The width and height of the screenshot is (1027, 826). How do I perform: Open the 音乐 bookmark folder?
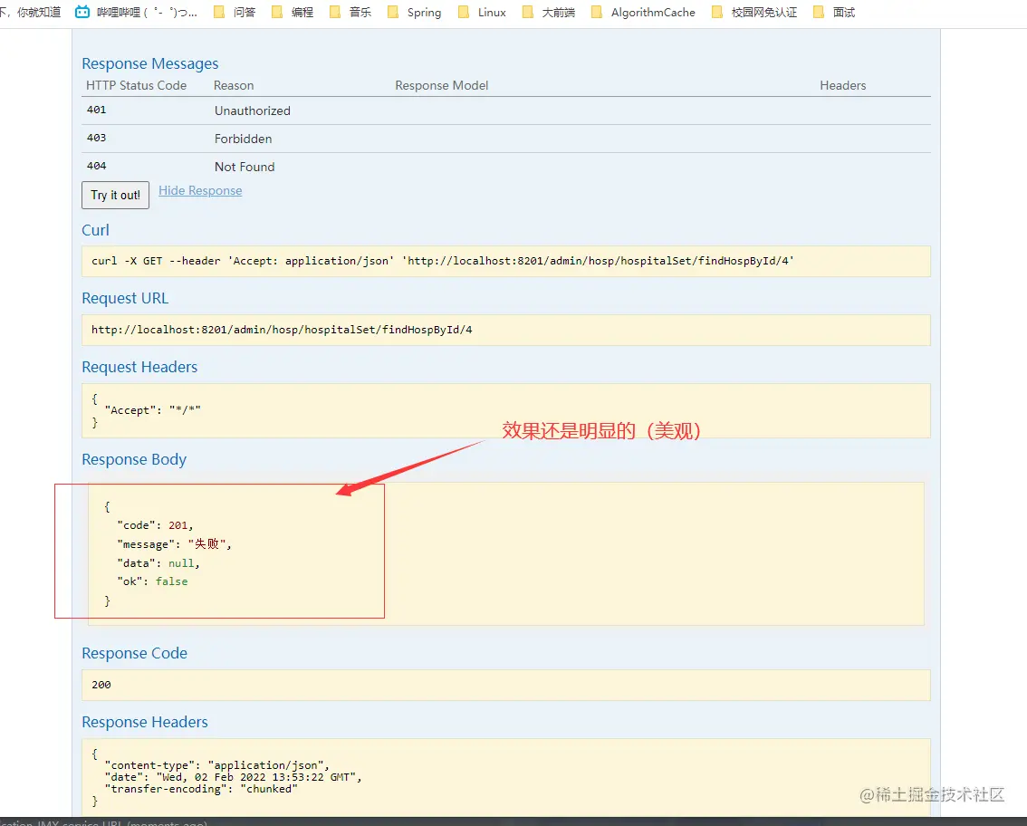click(x=350, y=12)
